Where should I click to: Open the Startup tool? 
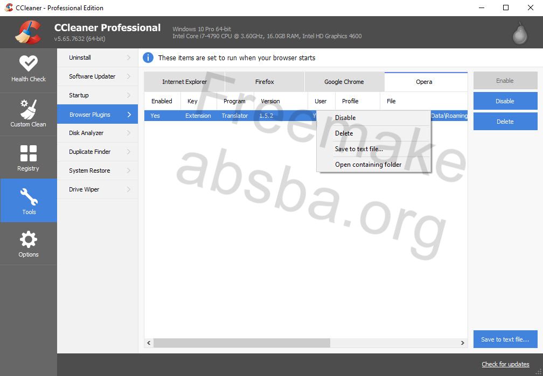click(98, 95)
